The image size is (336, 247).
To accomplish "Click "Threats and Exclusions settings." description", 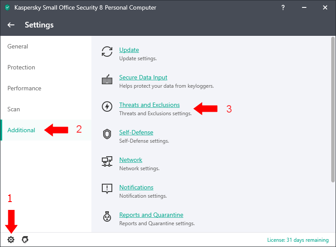I will click(155, 113).
